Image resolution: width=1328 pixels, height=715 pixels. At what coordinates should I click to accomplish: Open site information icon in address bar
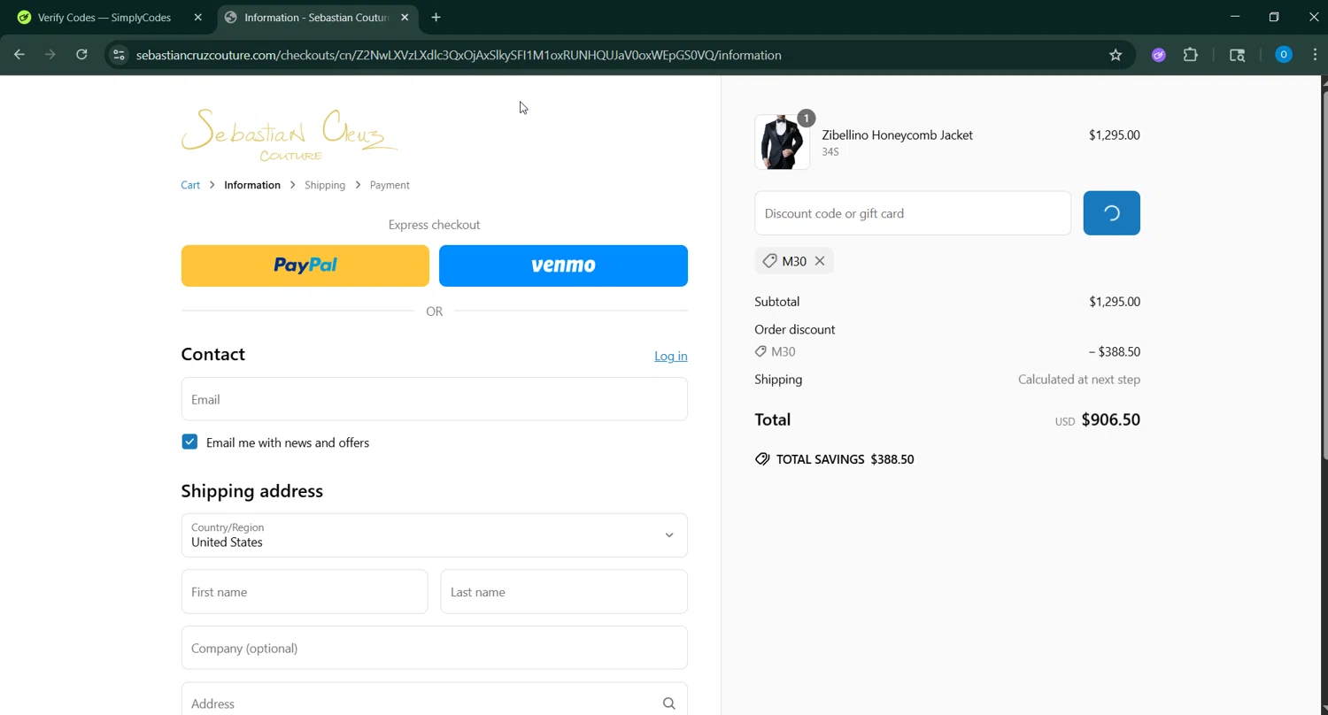119,55
